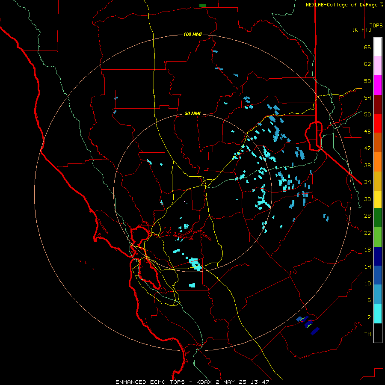
Task: Click the 46 value on the scale
Action: tap(367, 132)
